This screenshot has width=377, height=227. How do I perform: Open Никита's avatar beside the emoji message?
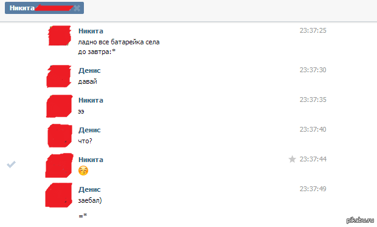59,165
